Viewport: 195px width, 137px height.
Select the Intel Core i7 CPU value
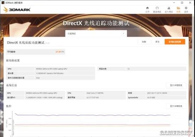pyautogui.click(x=95, y=93)
